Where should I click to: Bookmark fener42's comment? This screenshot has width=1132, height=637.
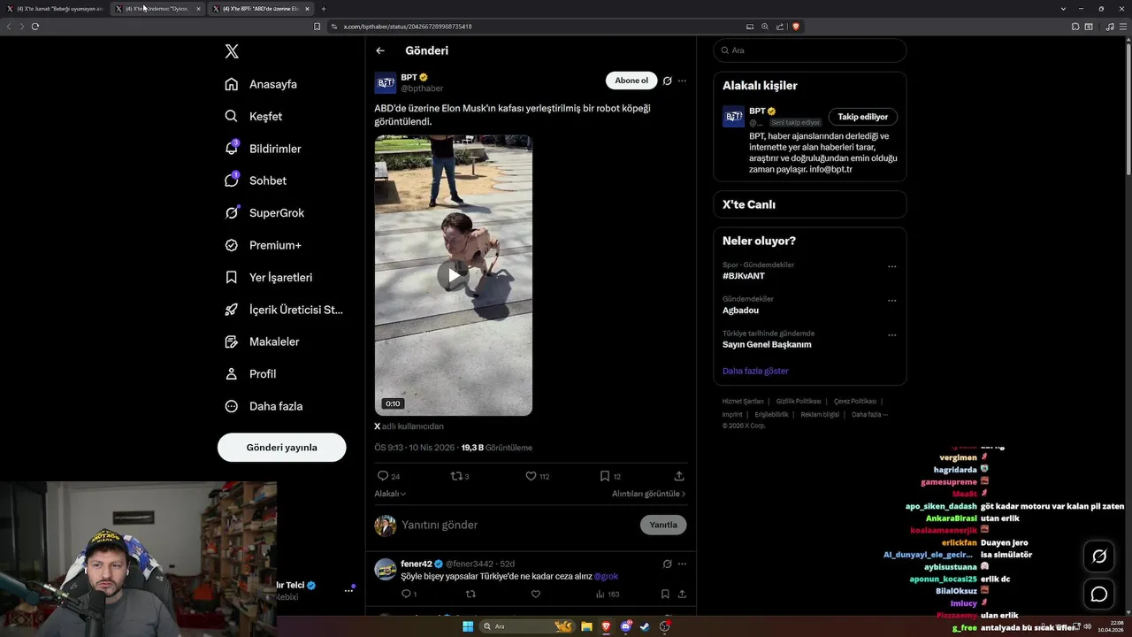point(665,594)
